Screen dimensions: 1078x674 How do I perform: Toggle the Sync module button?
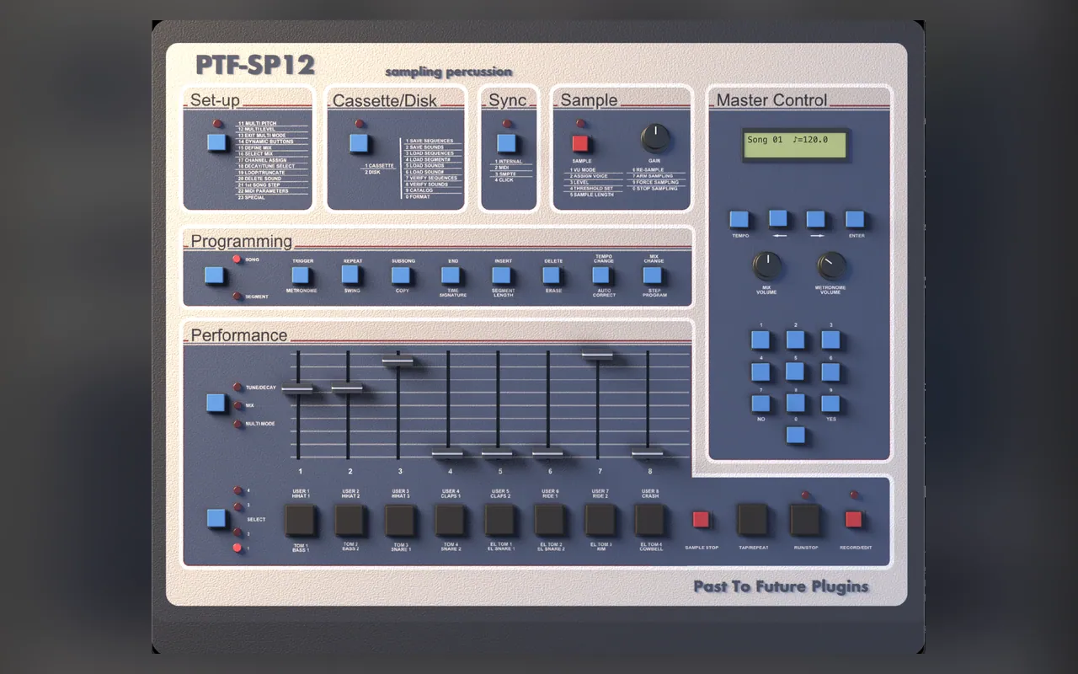pos(505,143)
